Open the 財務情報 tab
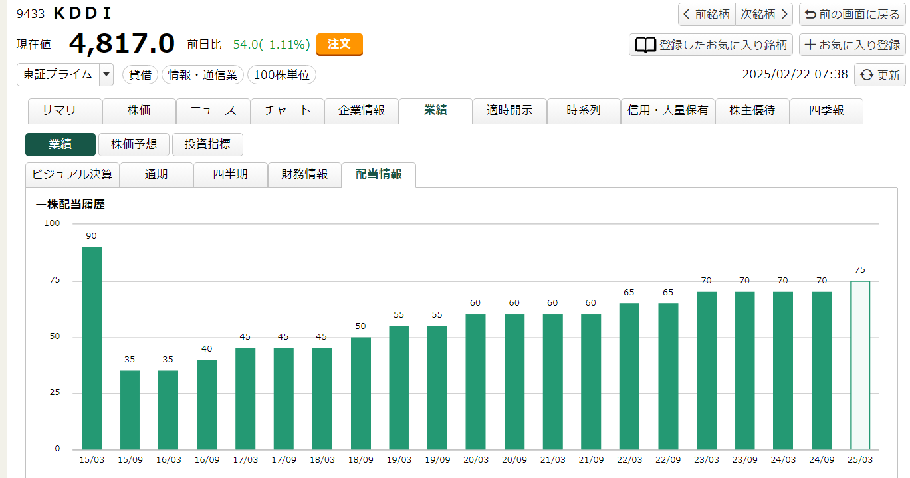The height and width of the screenshot is (478, 910). point(304,175)
